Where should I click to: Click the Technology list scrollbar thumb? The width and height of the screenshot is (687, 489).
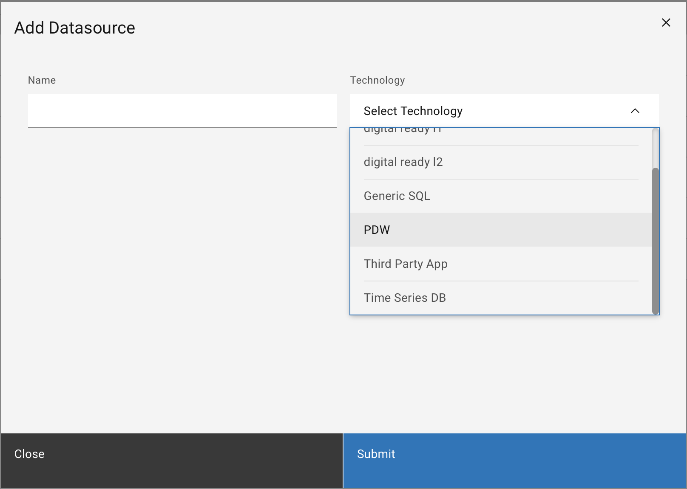(x=655, y=240)
